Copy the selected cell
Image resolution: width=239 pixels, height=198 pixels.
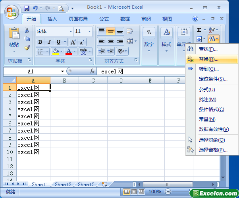[x=27, y=39]
